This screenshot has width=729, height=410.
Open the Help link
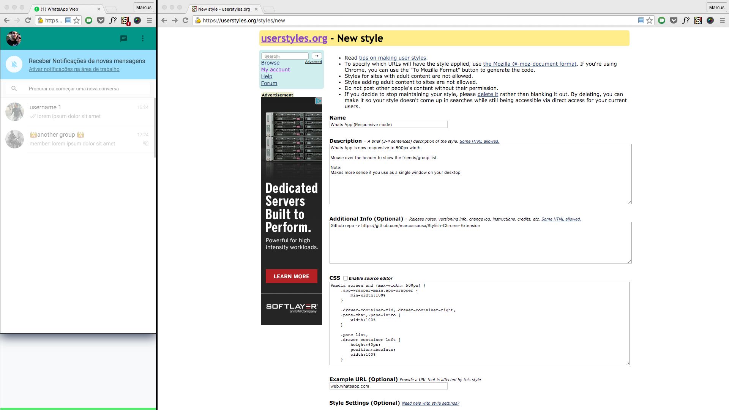pos(267,77)
